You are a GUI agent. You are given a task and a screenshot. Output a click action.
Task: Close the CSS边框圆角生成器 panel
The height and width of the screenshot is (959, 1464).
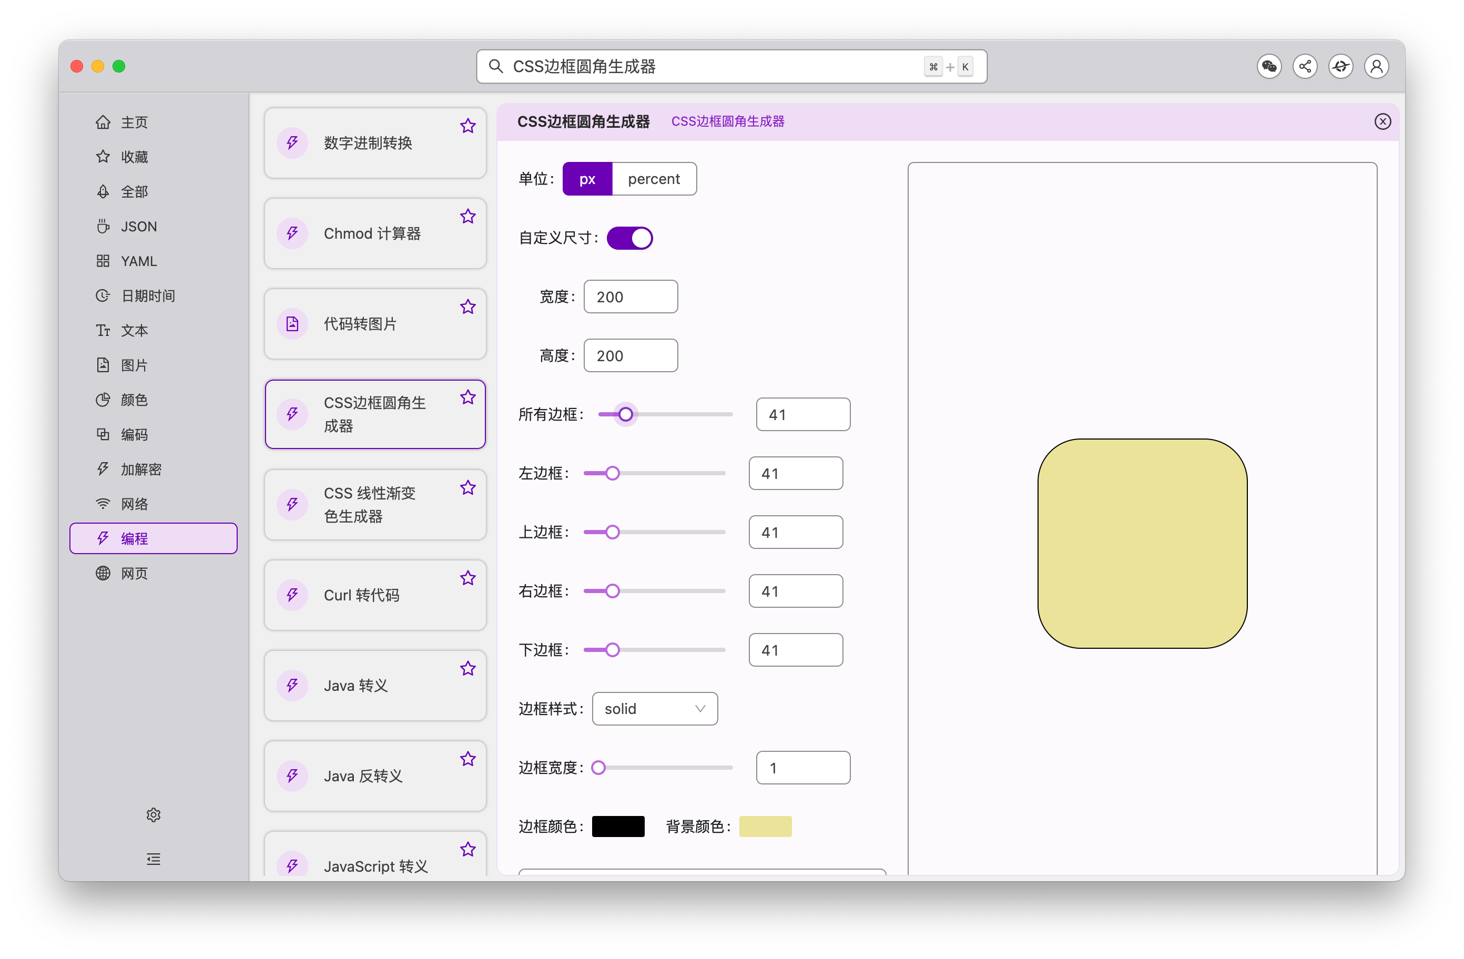click(x=1382, y=121)
